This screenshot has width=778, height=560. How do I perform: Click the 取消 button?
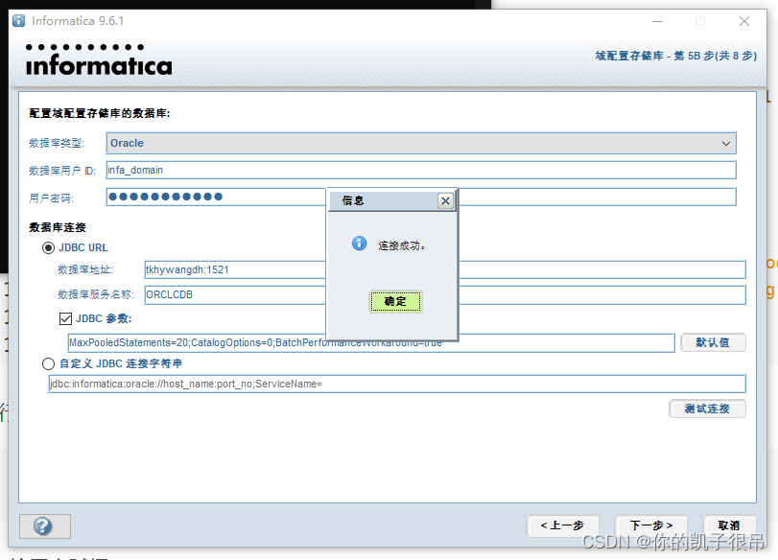729,525
